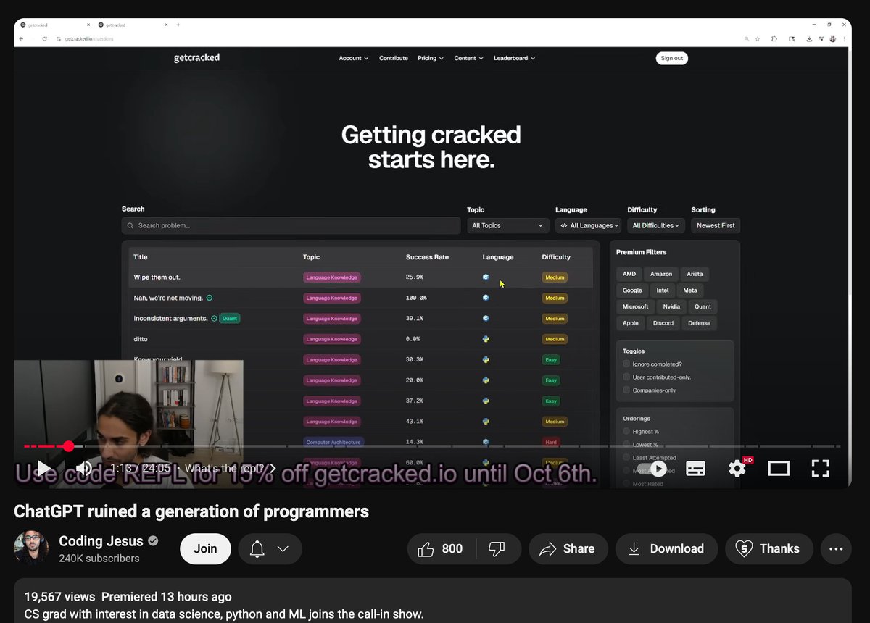The image size is (870, 623).
Task: Open the browser extensions puzzle icon
Action: [774, 38]
